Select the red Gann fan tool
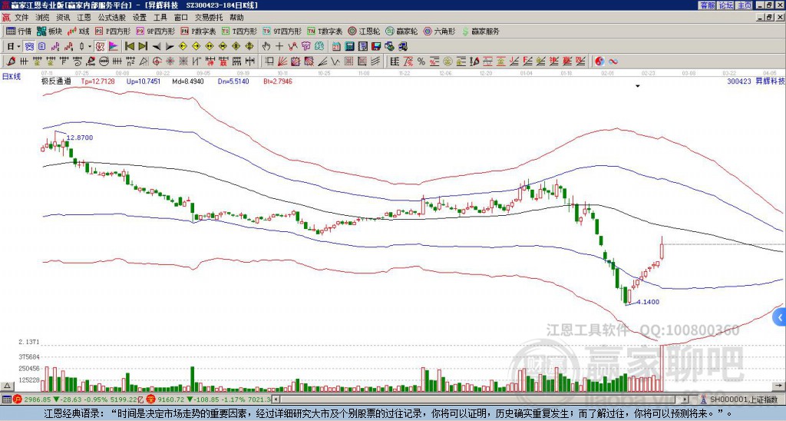This screenshot has height=421, width=786. [x=282, y=61]
